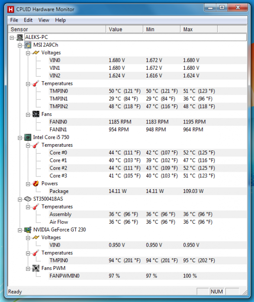Click the Value column header
Screen dimensions: 254x302
click(x=124, y=29)
